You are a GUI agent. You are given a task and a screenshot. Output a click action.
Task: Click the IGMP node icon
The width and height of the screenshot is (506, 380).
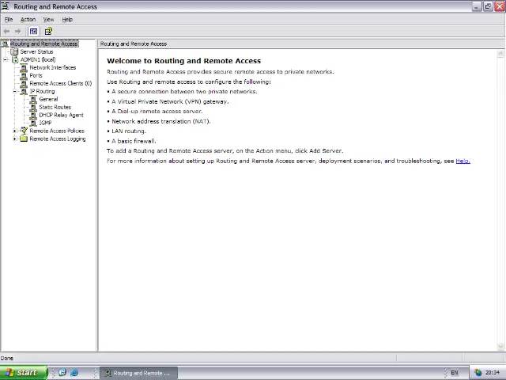pos(33,123)
